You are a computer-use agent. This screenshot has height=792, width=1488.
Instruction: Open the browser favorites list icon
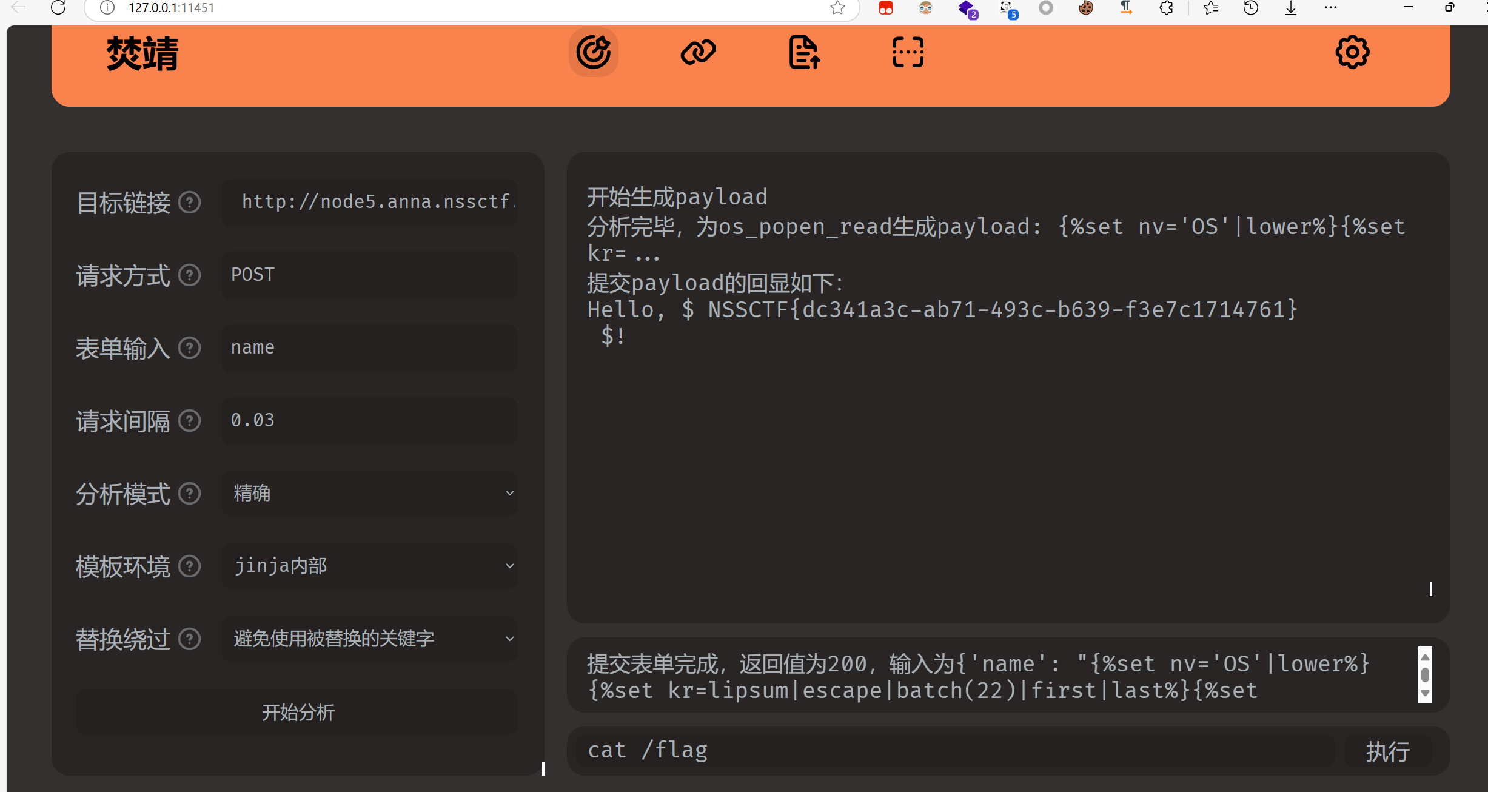[1211, 8]
